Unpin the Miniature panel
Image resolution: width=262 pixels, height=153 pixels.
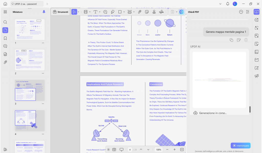[x=44, y=12]
